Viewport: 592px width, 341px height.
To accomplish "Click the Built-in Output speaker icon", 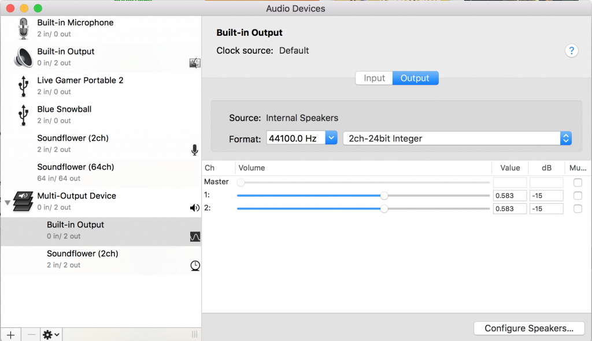I will pos(23,58).
